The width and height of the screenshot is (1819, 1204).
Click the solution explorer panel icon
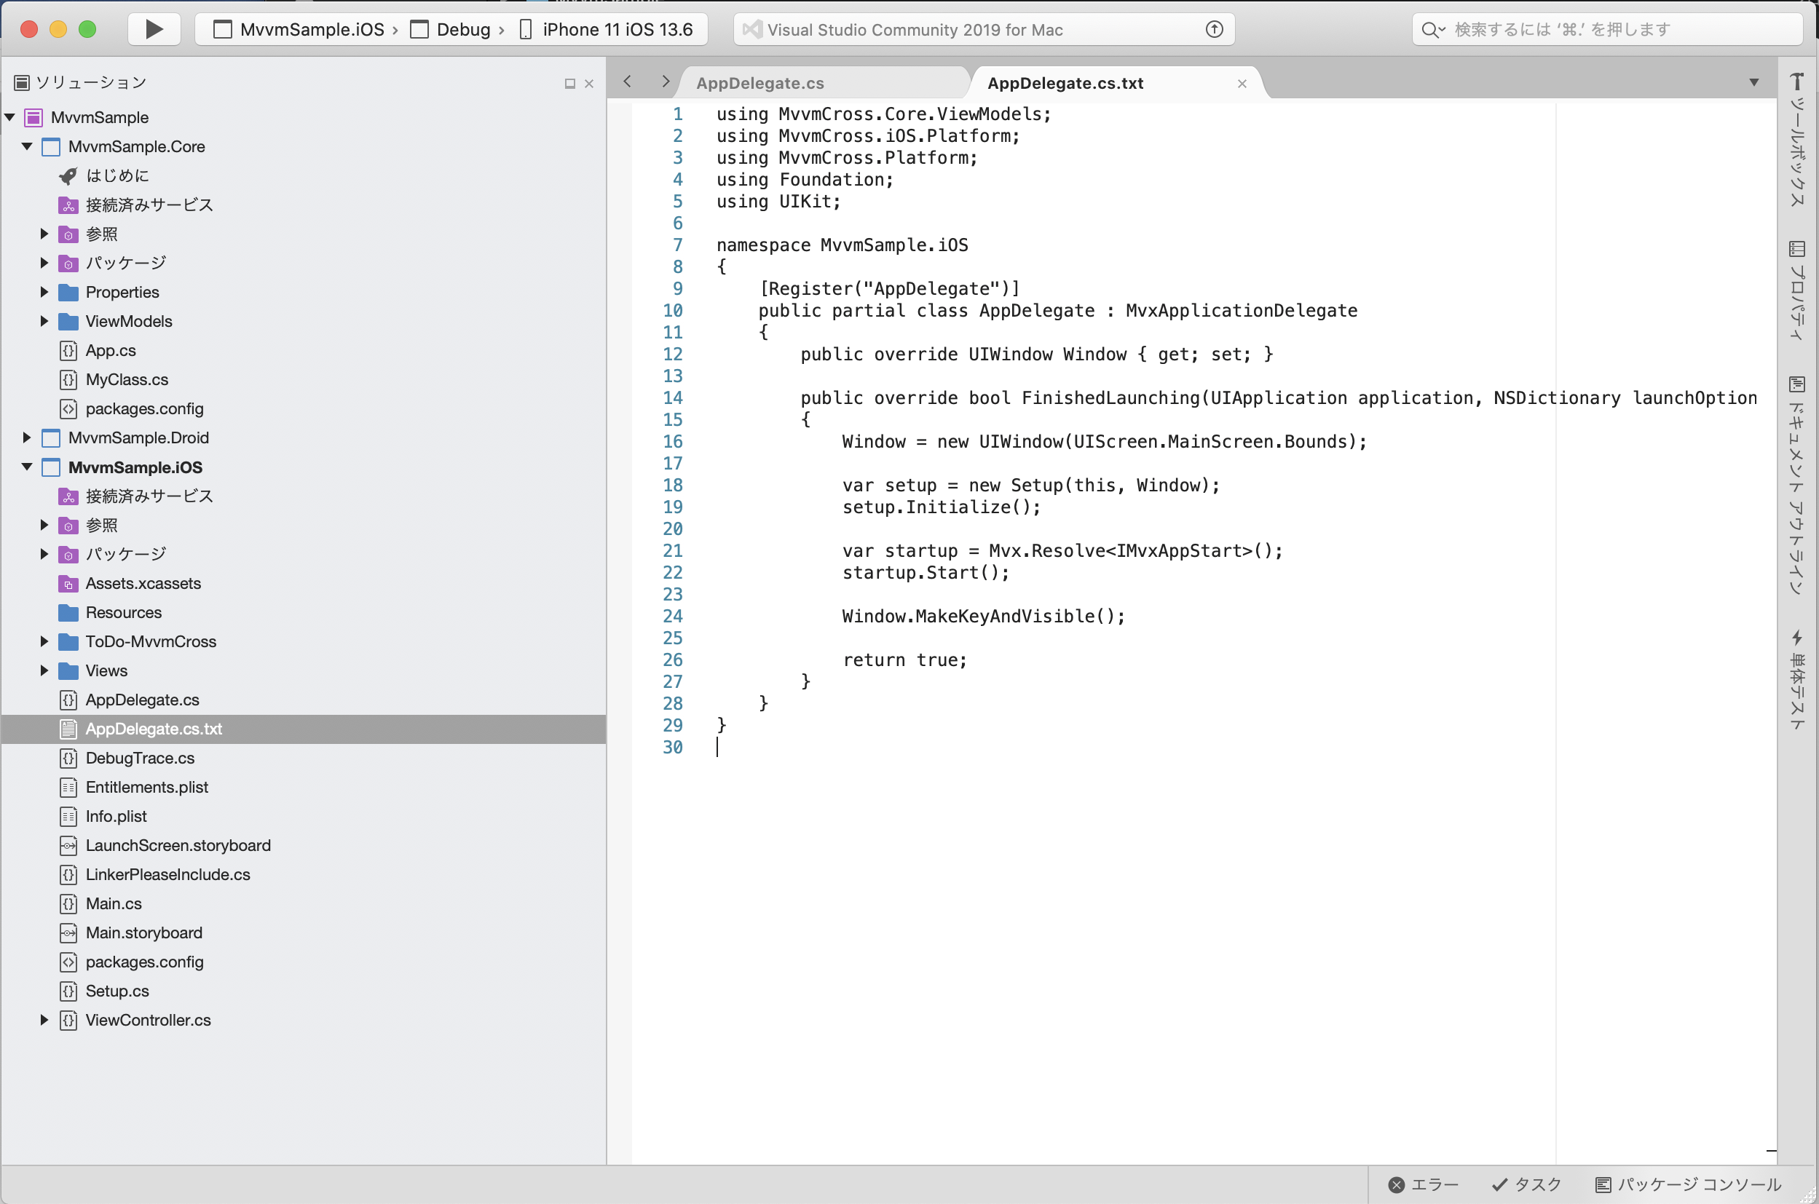pos(23,82)
